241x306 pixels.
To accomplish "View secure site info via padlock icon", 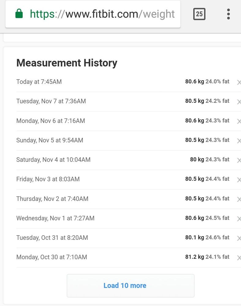I will tap(19, 14).
